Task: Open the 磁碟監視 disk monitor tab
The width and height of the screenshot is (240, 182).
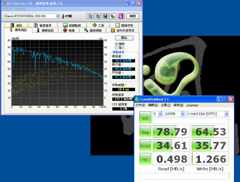Action: coord(72,25)
